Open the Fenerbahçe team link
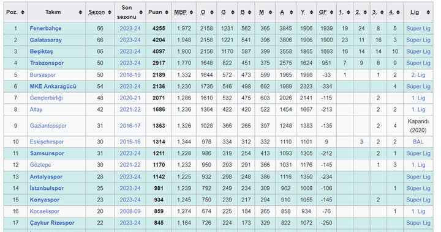Viewport: 441px width, 232px height. tap(45, 28)
